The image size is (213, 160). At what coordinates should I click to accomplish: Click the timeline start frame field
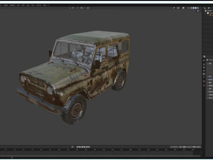pyautogui.click(x=185, y=147)
